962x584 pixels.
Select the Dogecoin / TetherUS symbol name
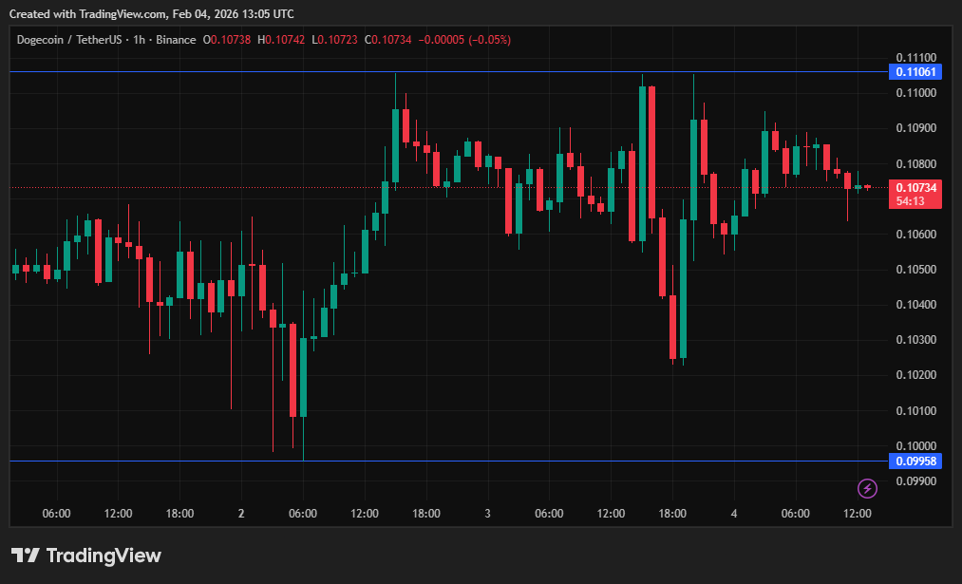click(x=71, y=40)
